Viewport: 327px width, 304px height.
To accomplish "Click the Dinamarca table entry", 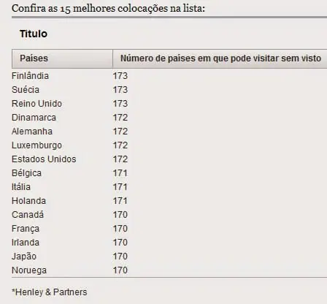I will pos(34,118).
